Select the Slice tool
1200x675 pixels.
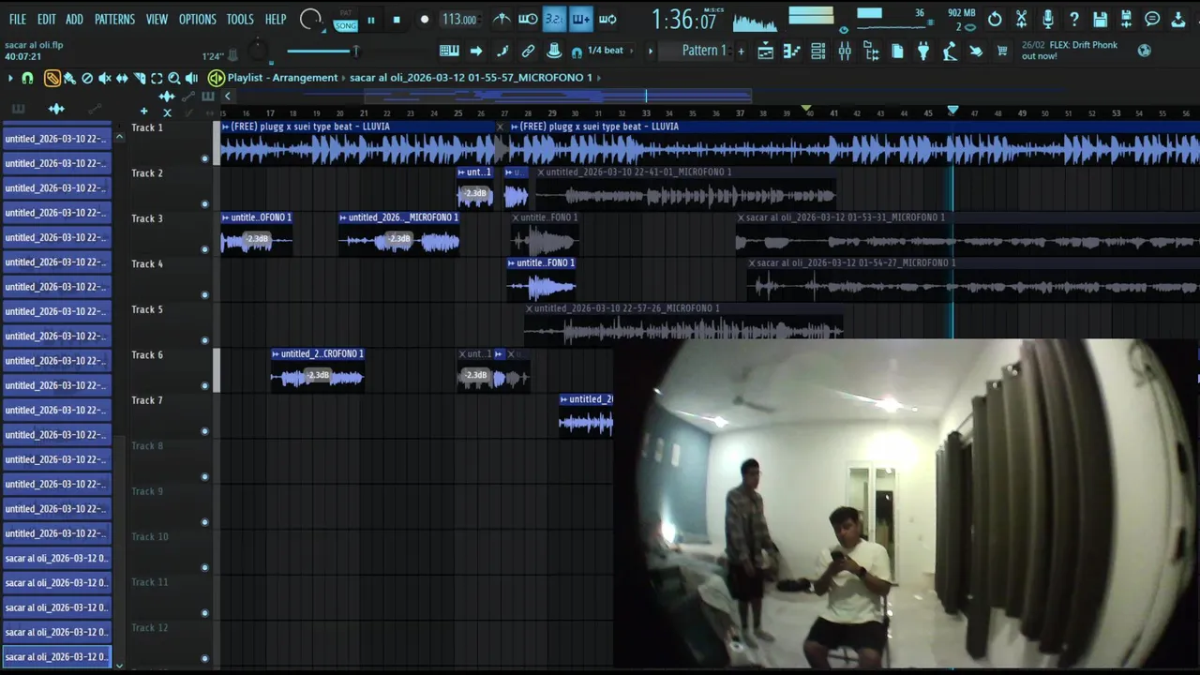pos(140,79)
